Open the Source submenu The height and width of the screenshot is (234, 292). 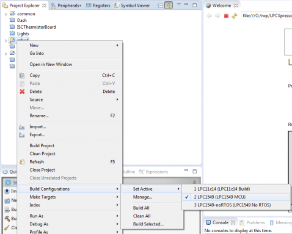(70, 100)
